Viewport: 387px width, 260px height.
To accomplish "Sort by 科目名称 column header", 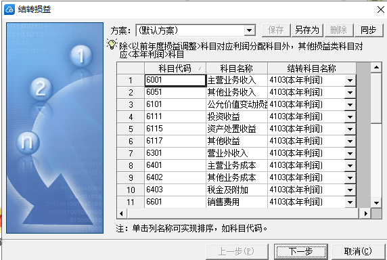I will point(237,68).
